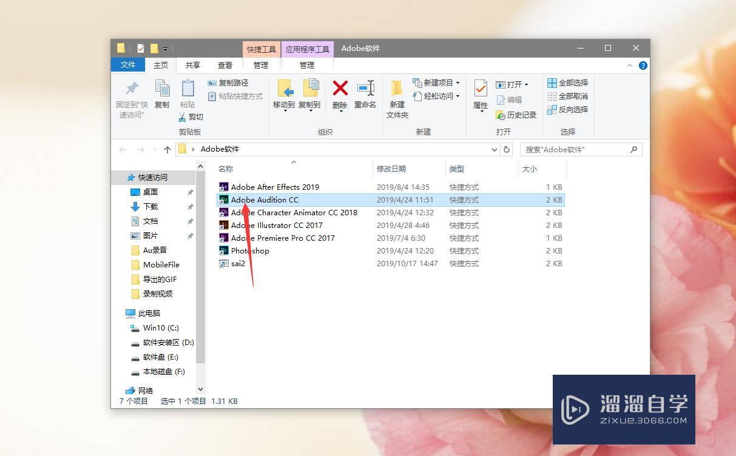Select the Adobe After Effects 2019 shortcut
Viewport: 736px width, 456px height.
click(x=391, y=187)
